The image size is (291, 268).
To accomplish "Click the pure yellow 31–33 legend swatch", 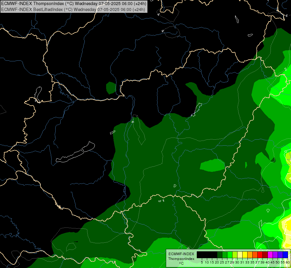I will [245, 255].
